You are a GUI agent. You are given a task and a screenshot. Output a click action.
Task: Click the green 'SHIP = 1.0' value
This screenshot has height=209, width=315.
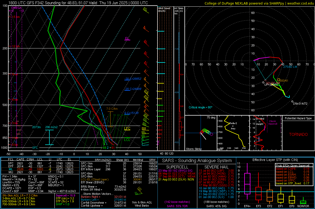[62, 204]
